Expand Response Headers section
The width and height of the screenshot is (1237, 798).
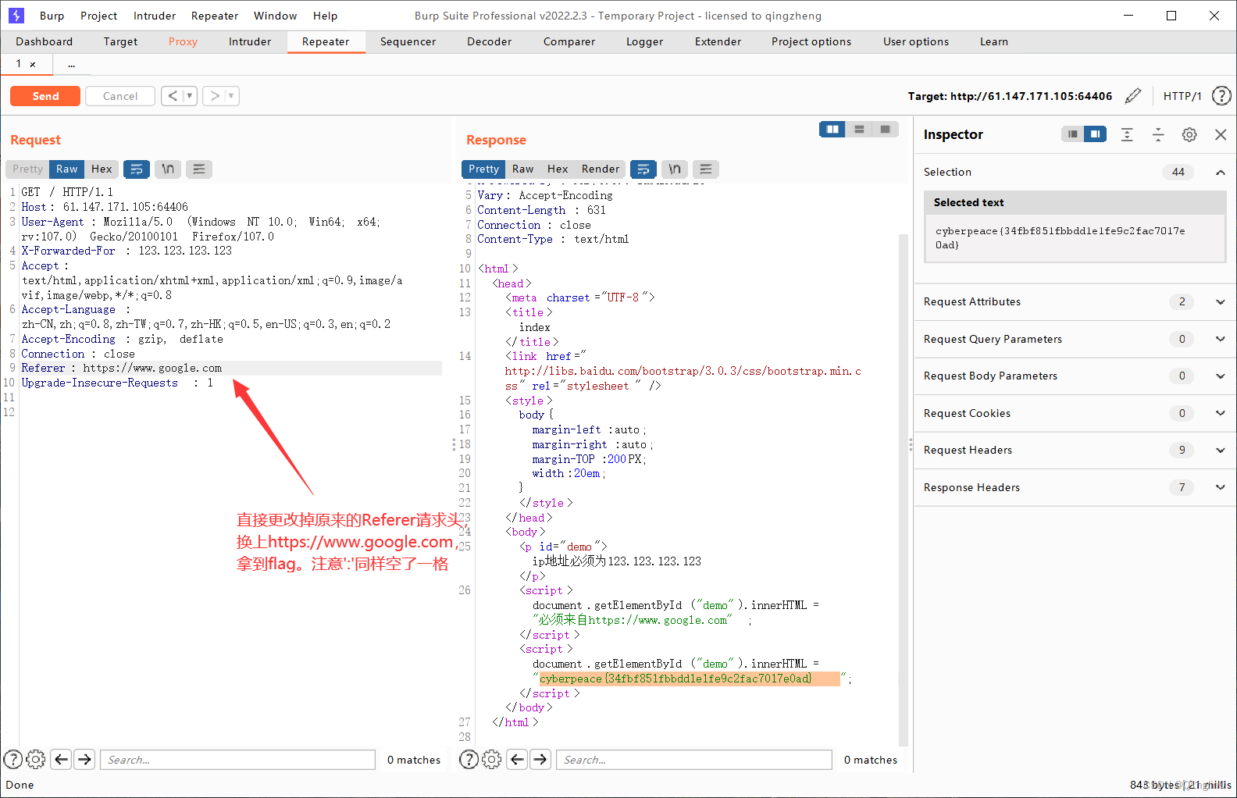click(1220, 487)
